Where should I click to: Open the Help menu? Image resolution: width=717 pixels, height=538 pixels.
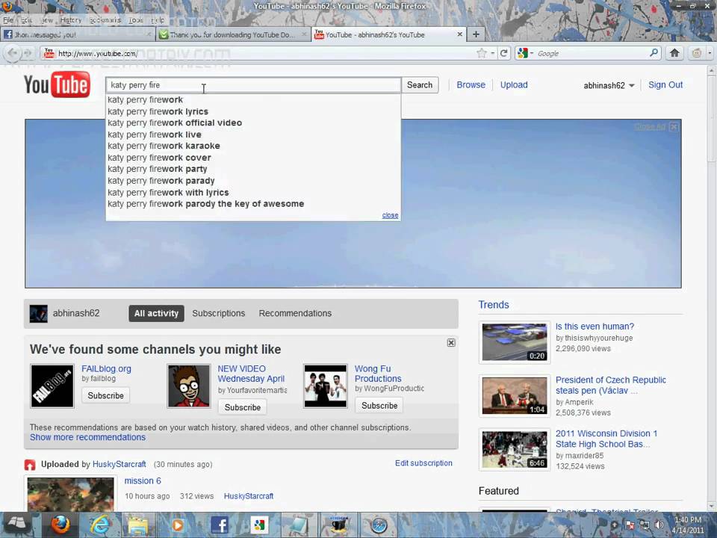[x=158, y=20]
